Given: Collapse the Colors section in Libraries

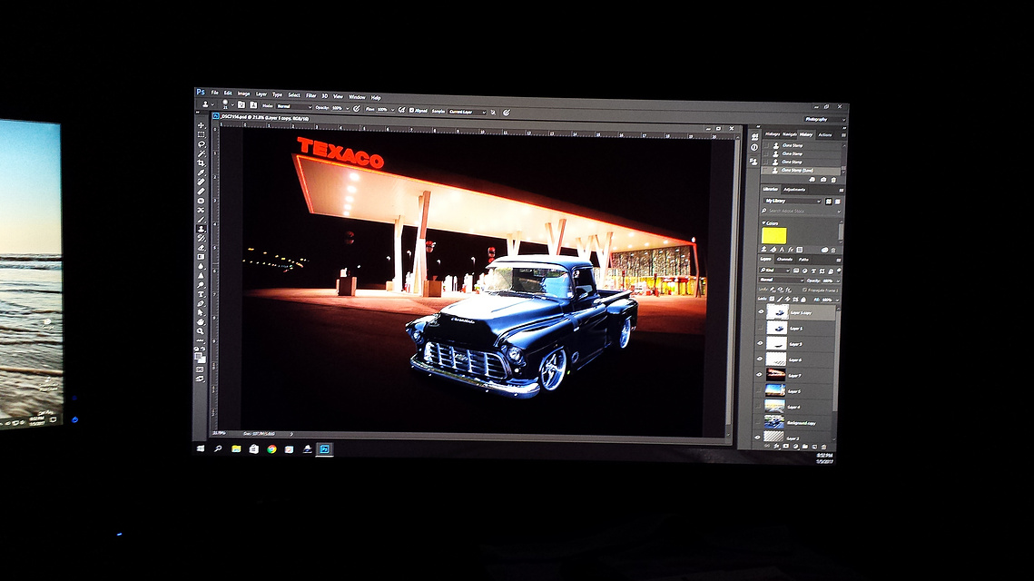Looking at the screenshot, I should (x=764, y=223).
